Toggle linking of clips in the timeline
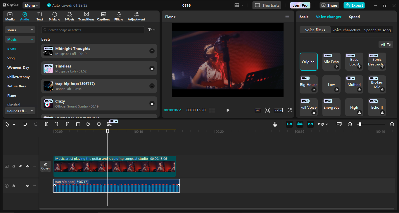Image resolution: width=399 pixels, height=213 pixels. (x=310, y=124)
